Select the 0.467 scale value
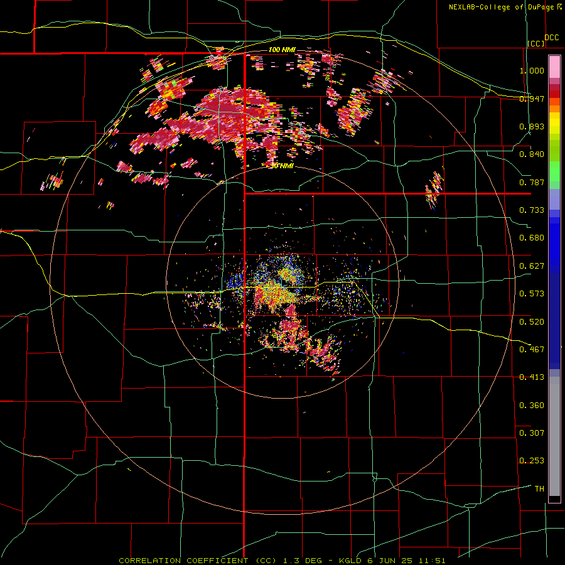The width and height of the screenshot is (565, 565). [532, 350]
